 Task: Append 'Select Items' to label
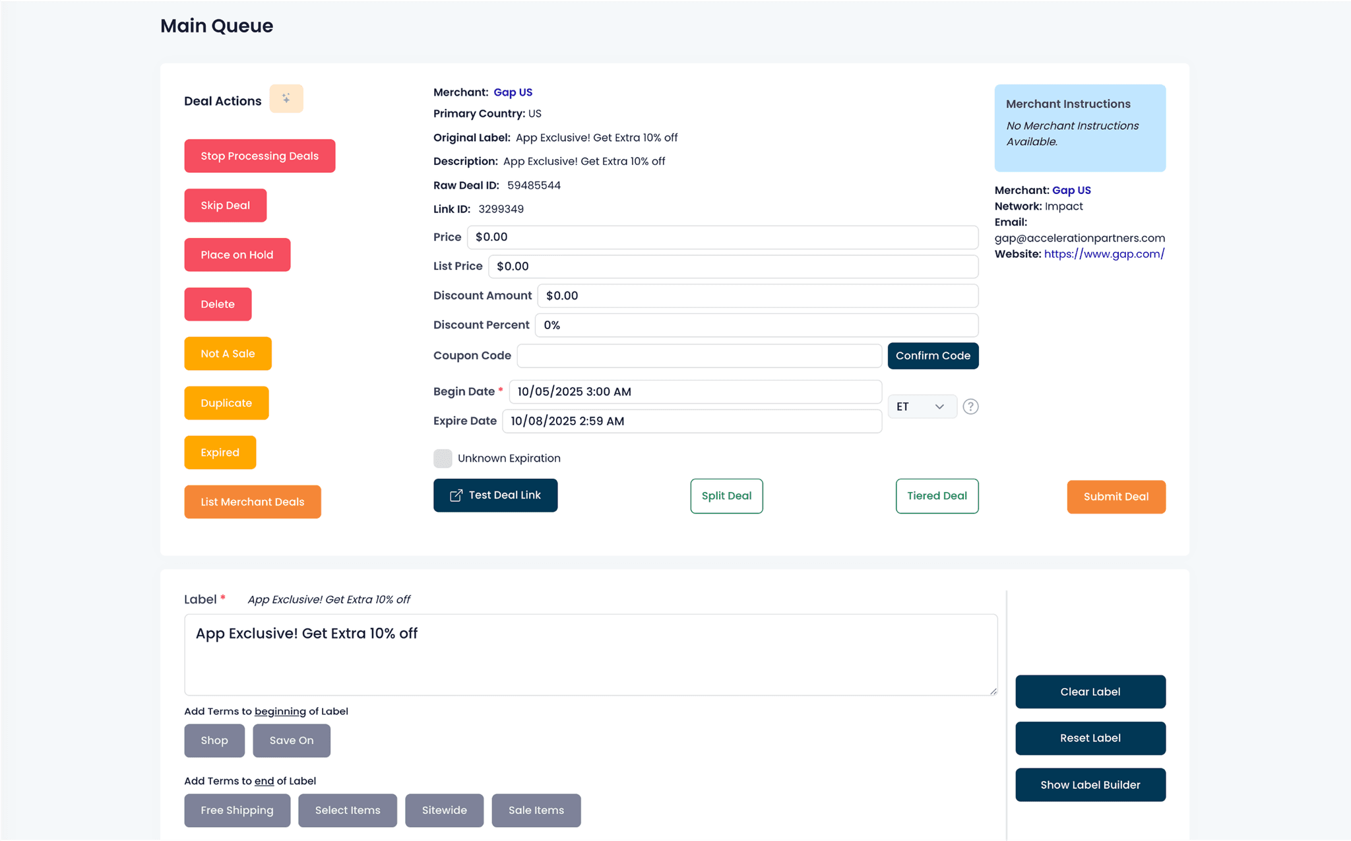pos(348,811)
